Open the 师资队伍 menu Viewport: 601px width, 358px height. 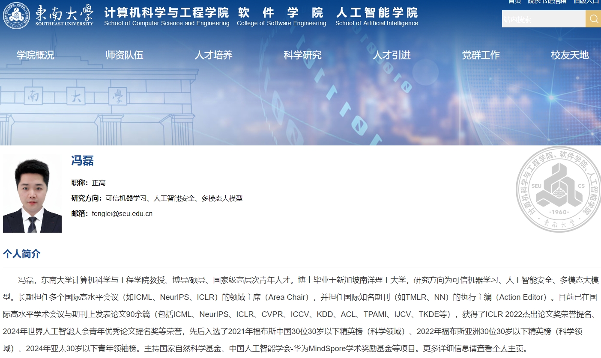pyautogui.click(x=125, y=55)
